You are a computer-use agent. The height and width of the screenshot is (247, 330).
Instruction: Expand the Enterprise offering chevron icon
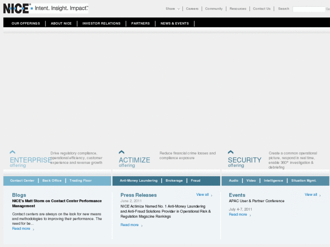click(x=12, y=152)
